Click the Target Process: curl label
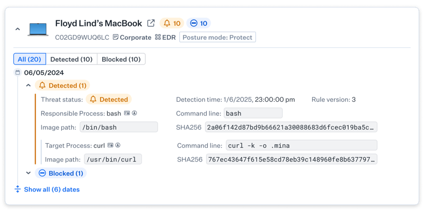The width and height of the screenshot is (424, 212). click(x=75, y=145)
